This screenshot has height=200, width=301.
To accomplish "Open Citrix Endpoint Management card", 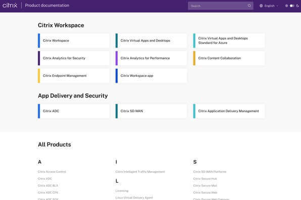I will pyautogui.click(x=74, y=76).
